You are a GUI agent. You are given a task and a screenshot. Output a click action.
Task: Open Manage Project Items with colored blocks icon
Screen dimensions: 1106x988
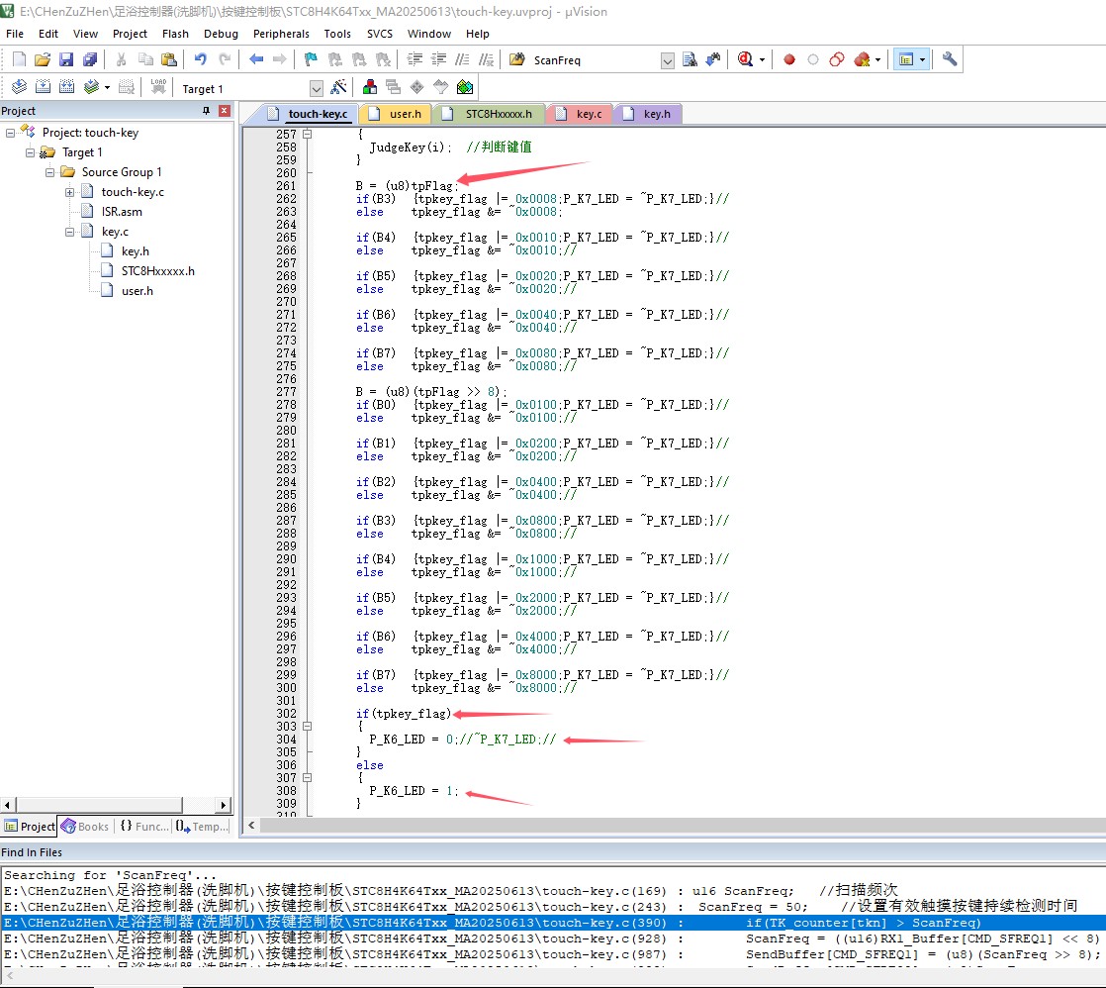click(x=370, y=87)
